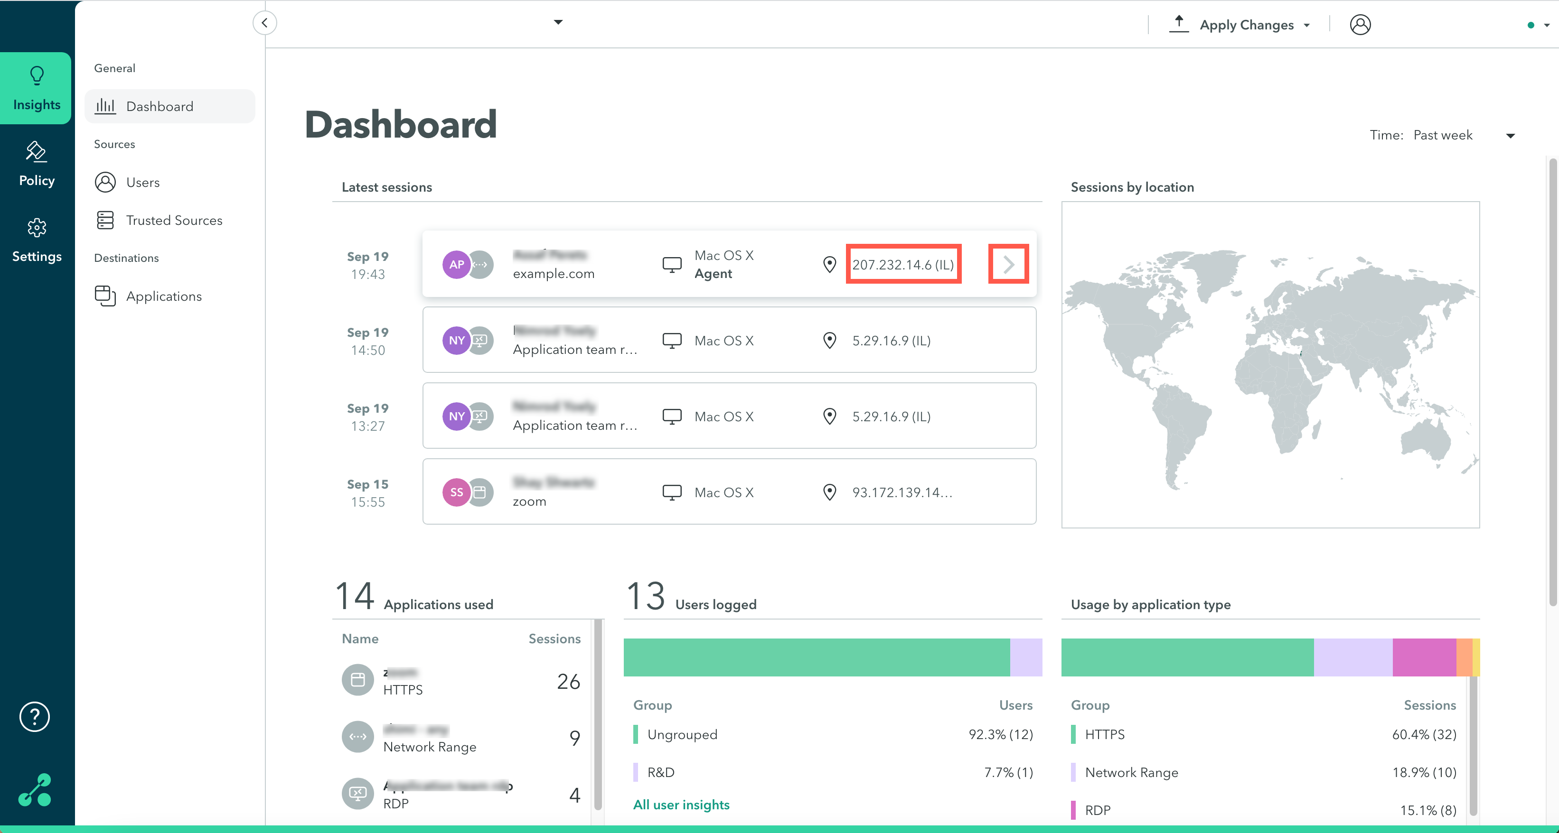1559x833 pixels.
Task: Click the help question mark icon
Action: click(x=35, y=717)
